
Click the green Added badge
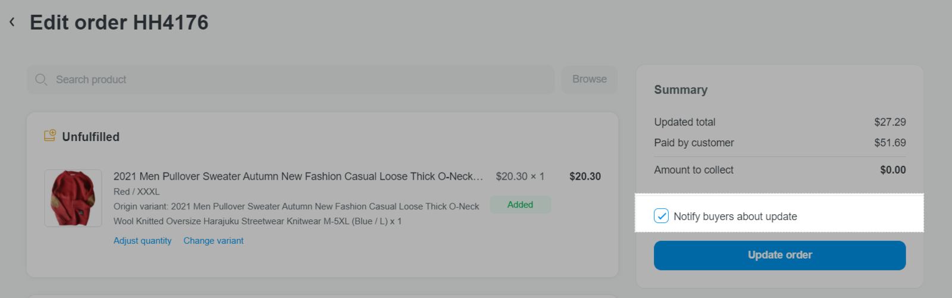(520, 205)
